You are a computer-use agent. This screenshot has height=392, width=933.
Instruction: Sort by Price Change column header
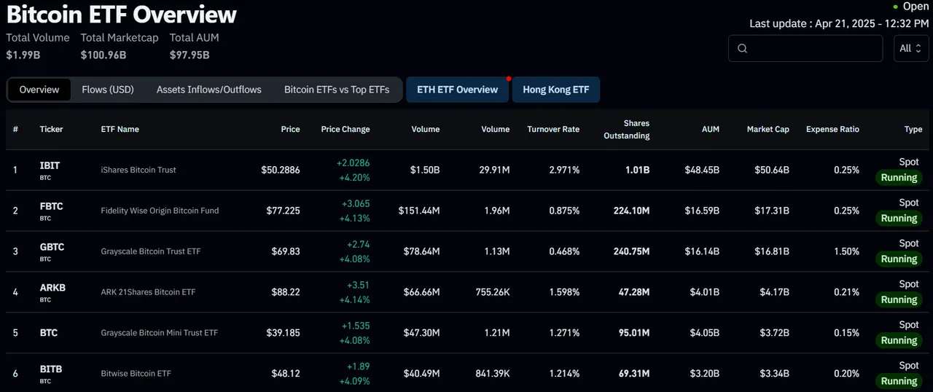pyautogui.click(x=346, y=129)
